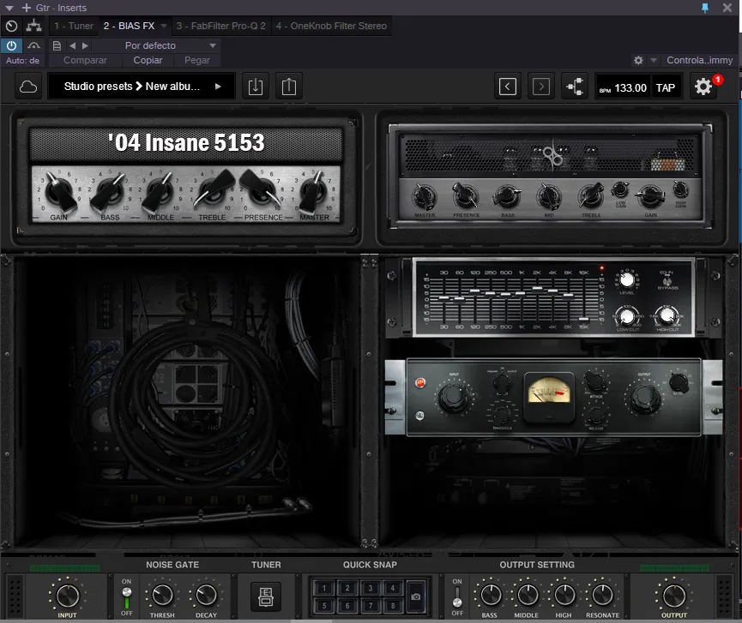Select Quick Snap slot 4
Viewport: 742px width, 623px height.
tap(392, 588)
